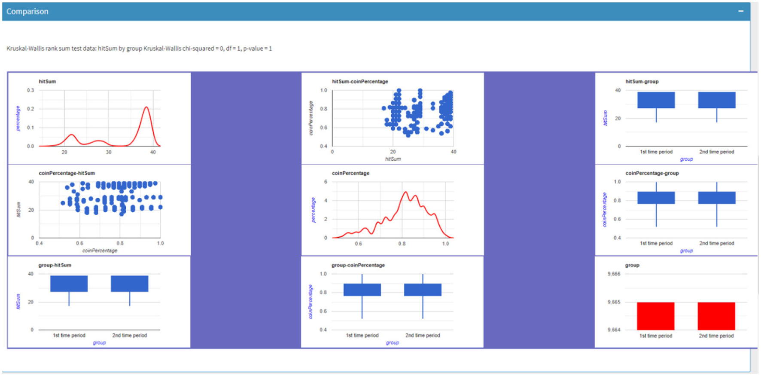Click 2nd time period box in group-coinPercentage chart
Screen dimensions: 761x376
coord(423,290)
